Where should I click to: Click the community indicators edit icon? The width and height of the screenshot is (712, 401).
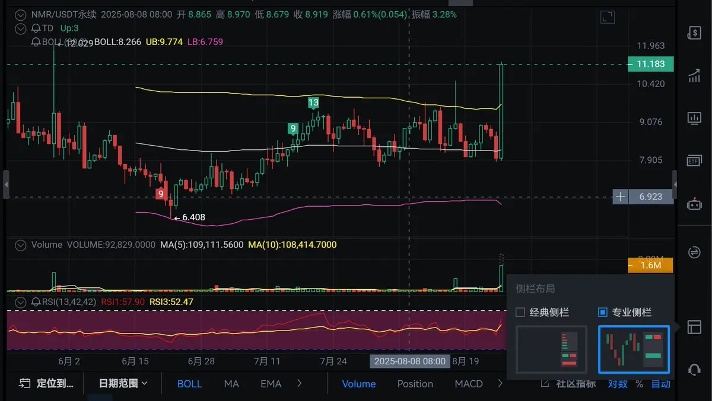coord(544,383)
